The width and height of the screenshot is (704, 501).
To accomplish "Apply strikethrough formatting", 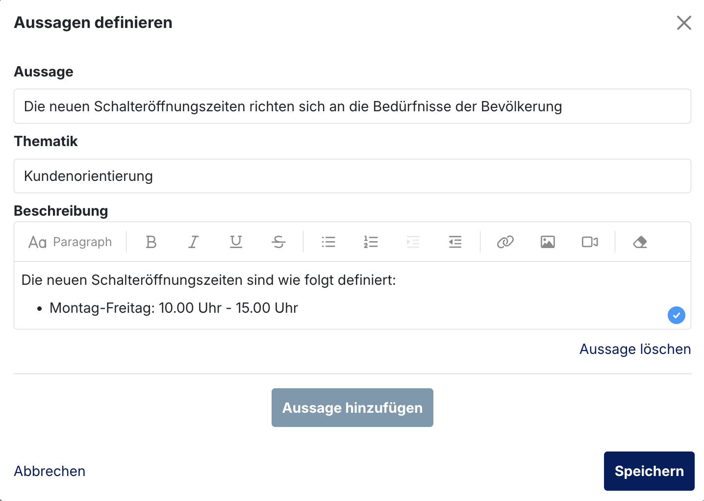I will point(278,242).
